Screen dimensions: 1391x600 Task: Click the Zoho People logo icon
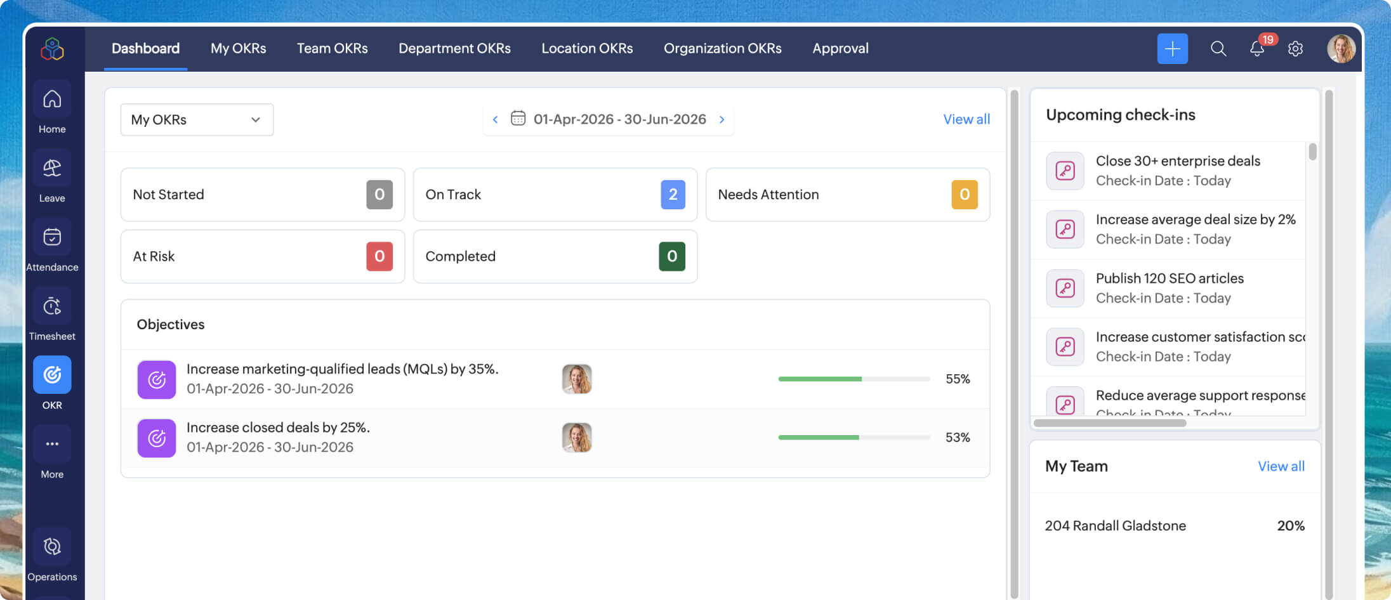coord(52,49)
